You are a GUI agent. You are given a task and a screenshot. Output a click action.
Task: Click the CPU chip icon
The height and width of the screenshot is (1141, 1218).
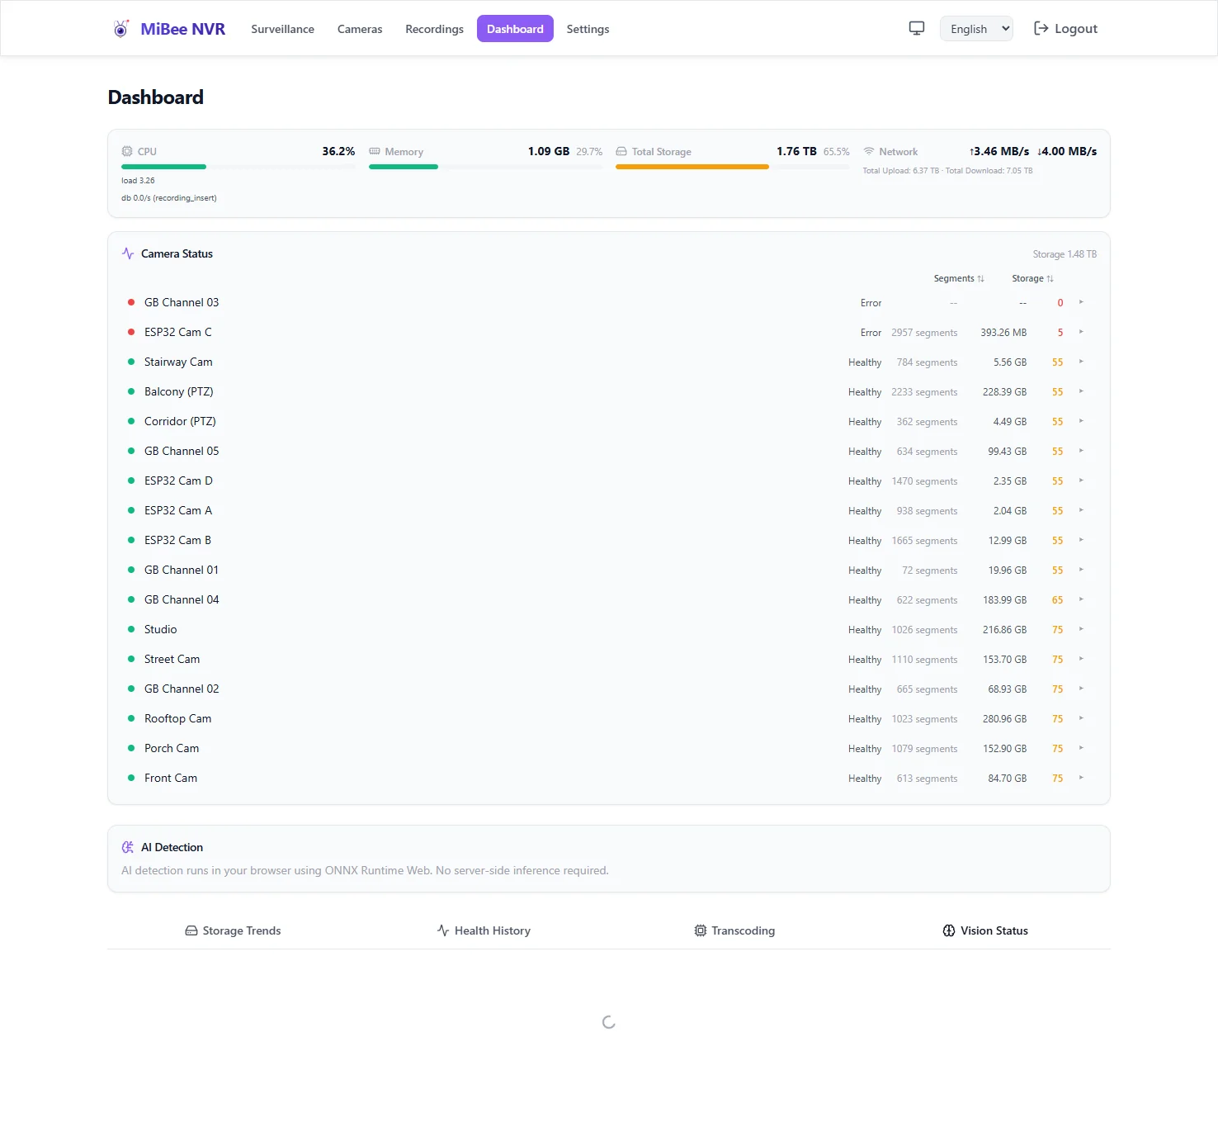pos(127,151)
